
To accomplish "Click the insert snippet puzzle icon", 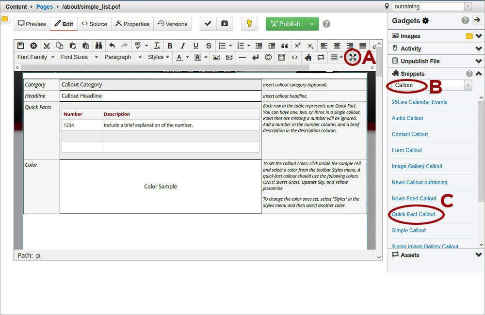I will click(x=308, y=57).
